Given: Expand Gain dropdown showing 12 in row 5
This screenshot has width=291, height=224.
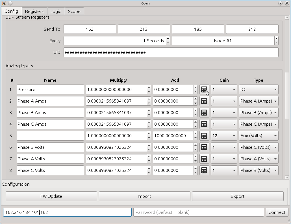Looking at the screenshot, I should click(x=224, y=136).
